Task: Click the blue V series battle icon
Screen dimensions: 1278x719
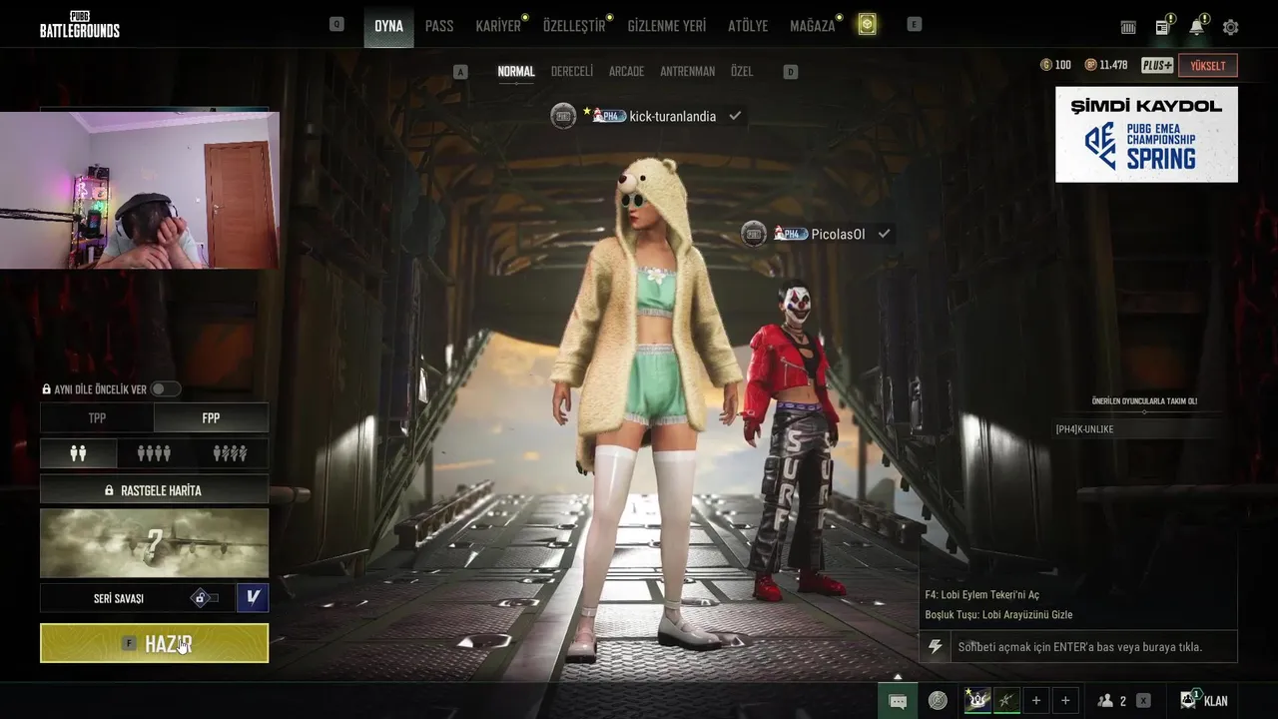Action: [x=253, y=597]
